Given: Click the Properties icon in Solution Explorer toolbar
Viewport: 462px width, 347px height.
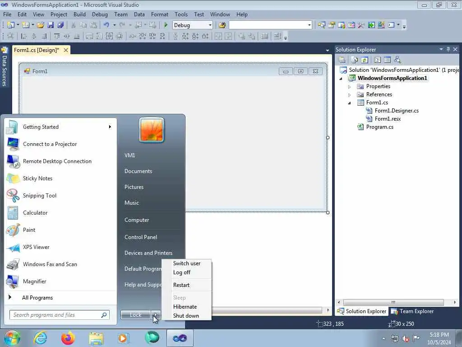Looking at the screenshot, I should [x=342, y=60].
